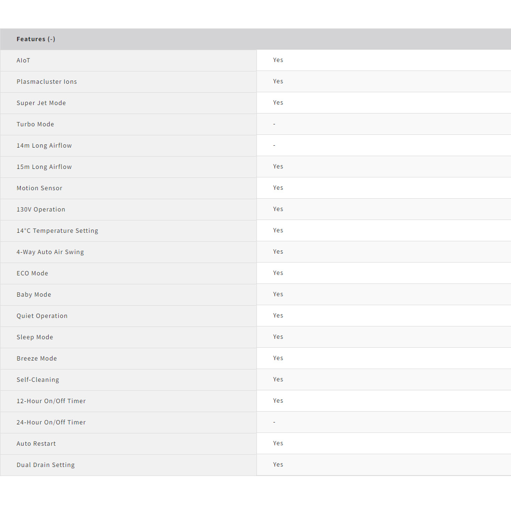Image resolution: width=511 pixels, height=511 pixels.
Task: Select the Turbo Mode row label
Action: (35, 124)
